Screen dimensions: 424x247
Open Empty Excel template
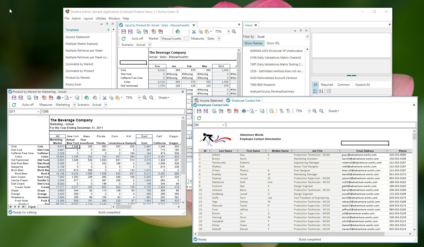(73, 84)
